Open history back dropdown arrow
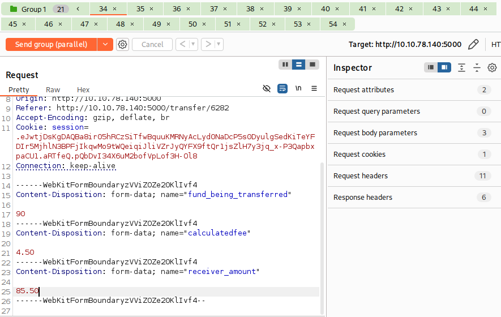Screen dimensions: 501x317 tap(192, 44)
